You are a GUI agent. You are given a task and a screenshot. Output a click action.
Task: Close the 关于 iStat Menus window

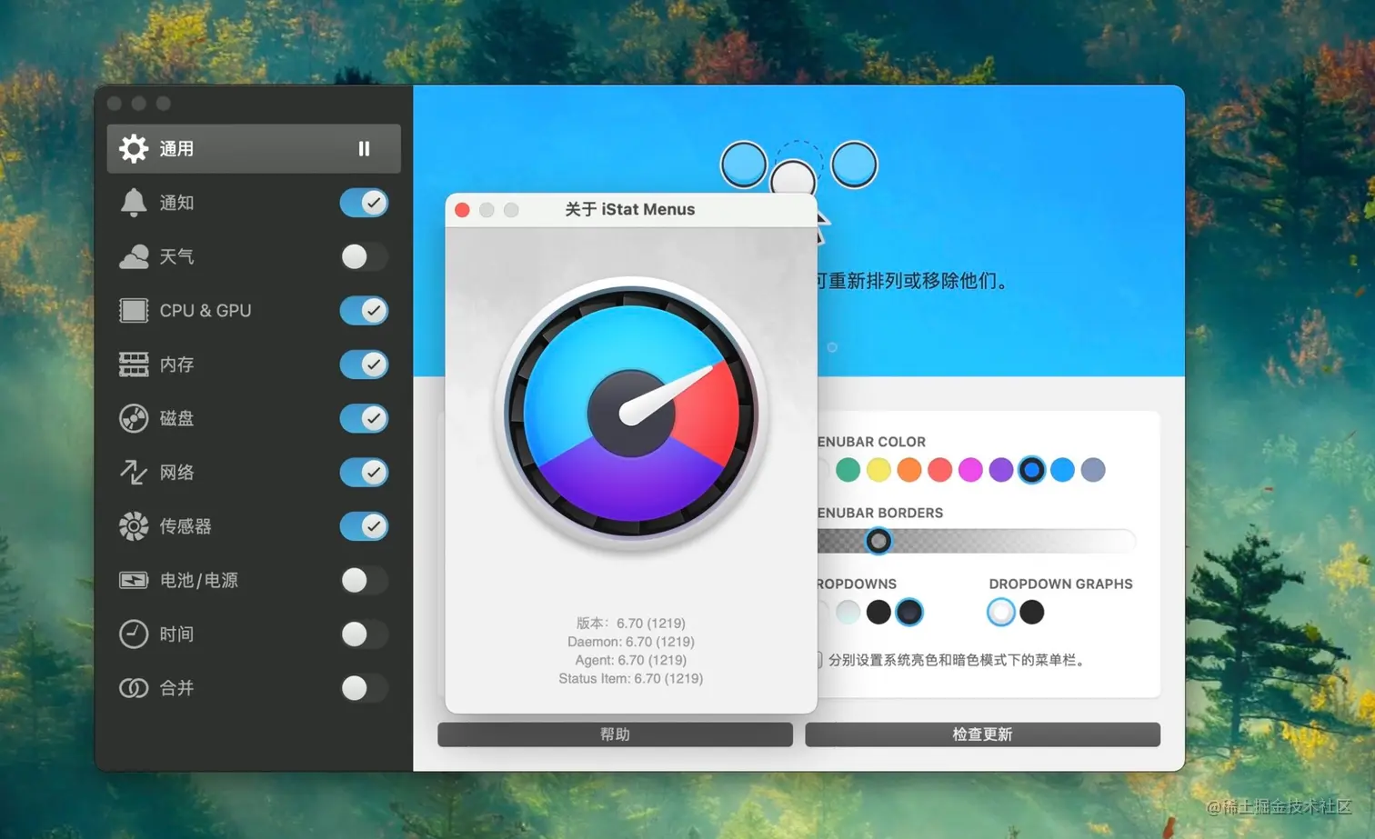pos(462,210)
